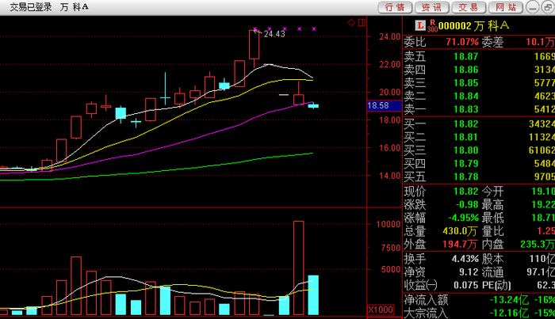This screenshot has width=555, height=319.
Task: Click the round restore-window button at top right
Action: click(x=547, y=7)
